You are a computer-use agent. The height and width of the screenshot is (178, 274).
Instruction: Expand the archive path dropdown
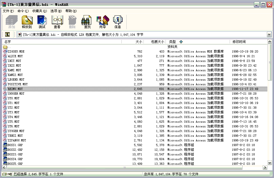coord(269,35)
